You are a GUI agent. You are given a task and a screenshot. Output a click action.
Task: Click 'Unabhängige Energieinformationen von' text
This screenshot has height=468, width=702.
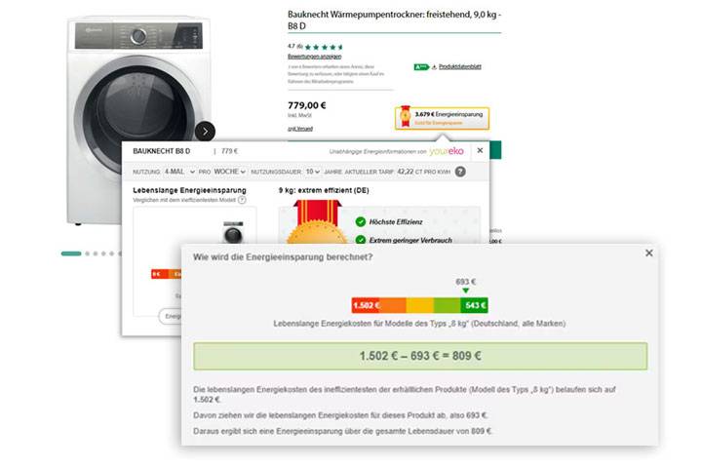point(378,151)
